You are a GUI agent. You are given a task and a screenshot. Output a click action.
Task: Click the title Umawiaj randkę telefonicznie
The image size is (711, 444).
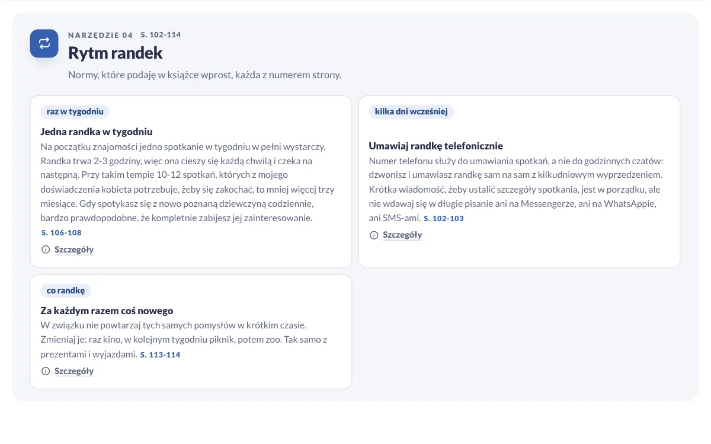click(435, 146)
